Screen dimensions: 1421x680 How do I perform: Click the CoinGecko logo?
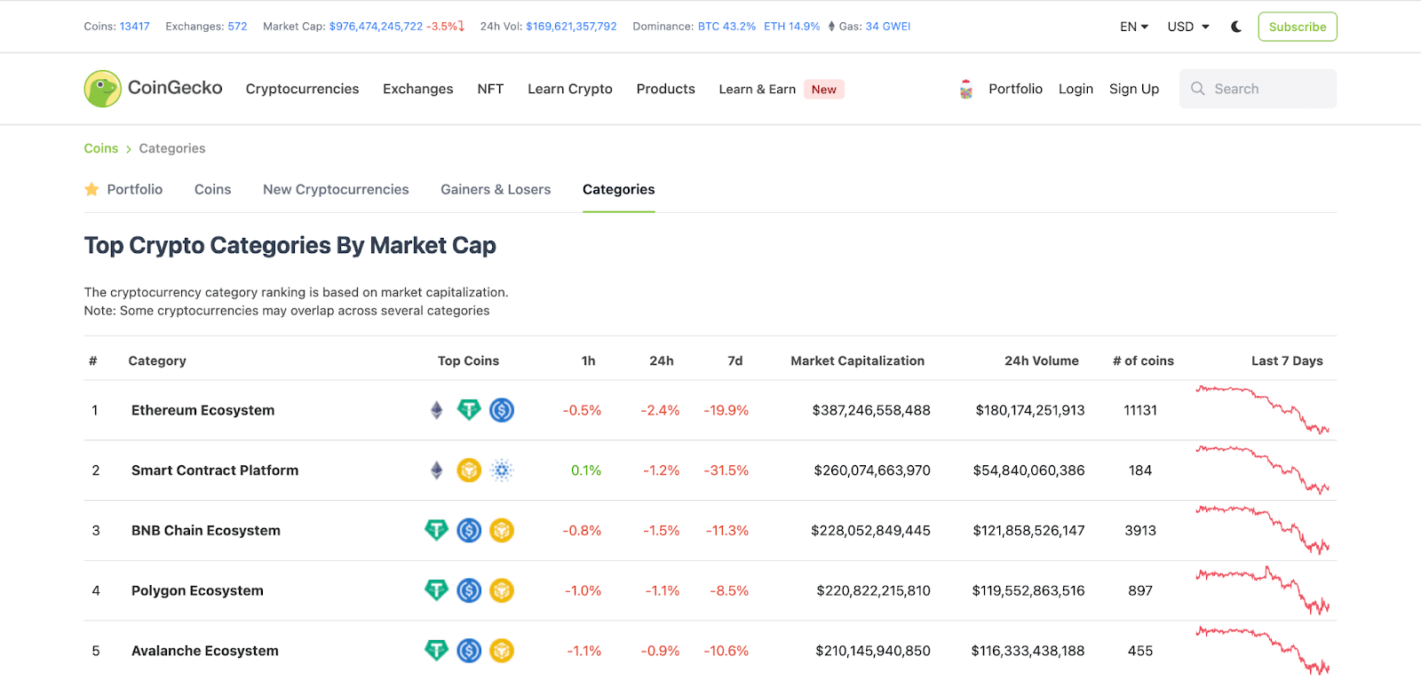point(153,89)
